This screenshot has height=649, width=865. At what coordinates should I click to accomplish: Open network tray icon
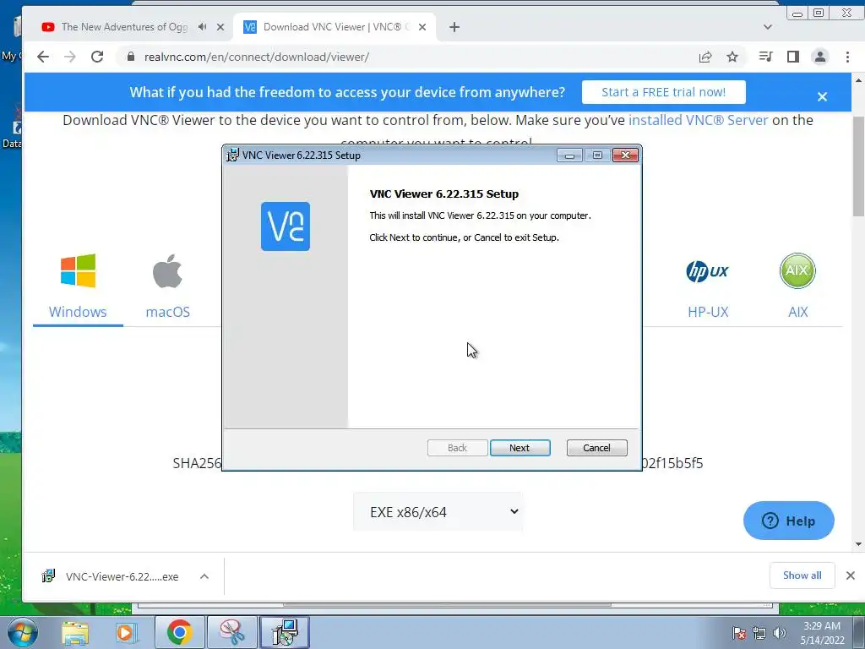point(759,633)
